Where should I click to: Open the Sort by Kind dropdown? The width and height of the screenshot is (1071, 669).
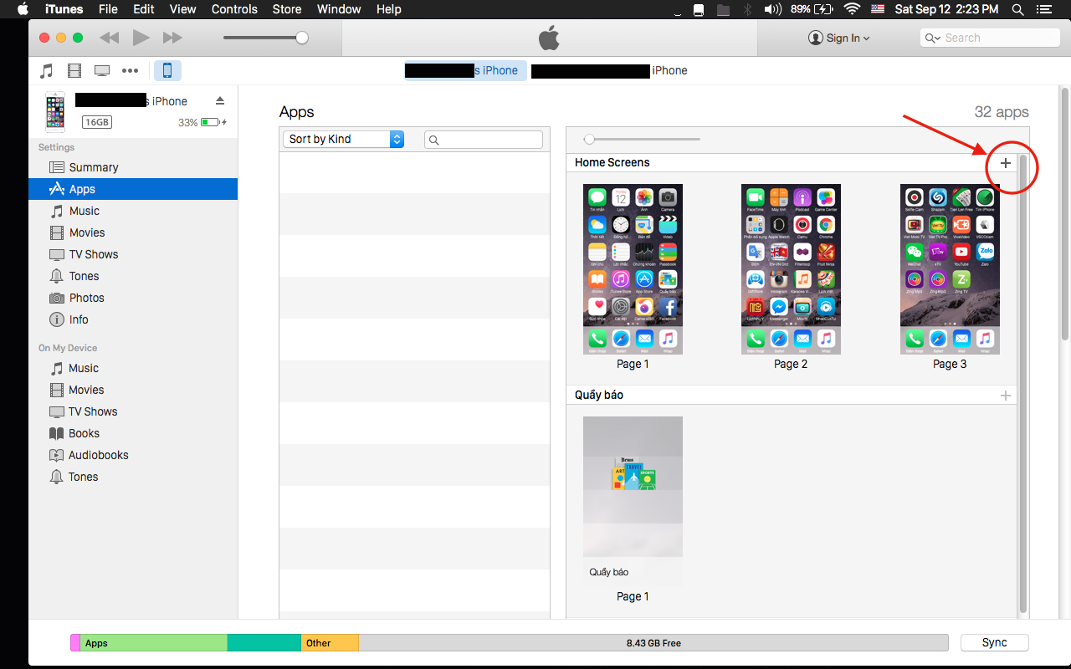(343, 139)
